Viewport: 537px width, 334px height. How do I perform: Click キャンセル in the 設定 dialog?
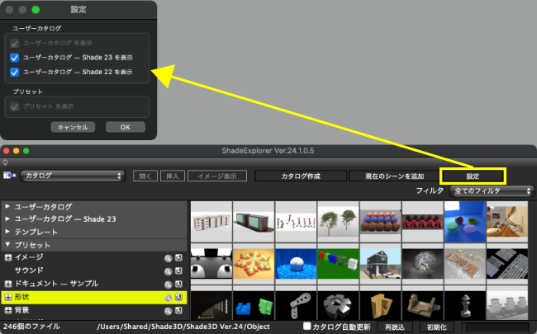pyautogui.click(x=73, y=127)
